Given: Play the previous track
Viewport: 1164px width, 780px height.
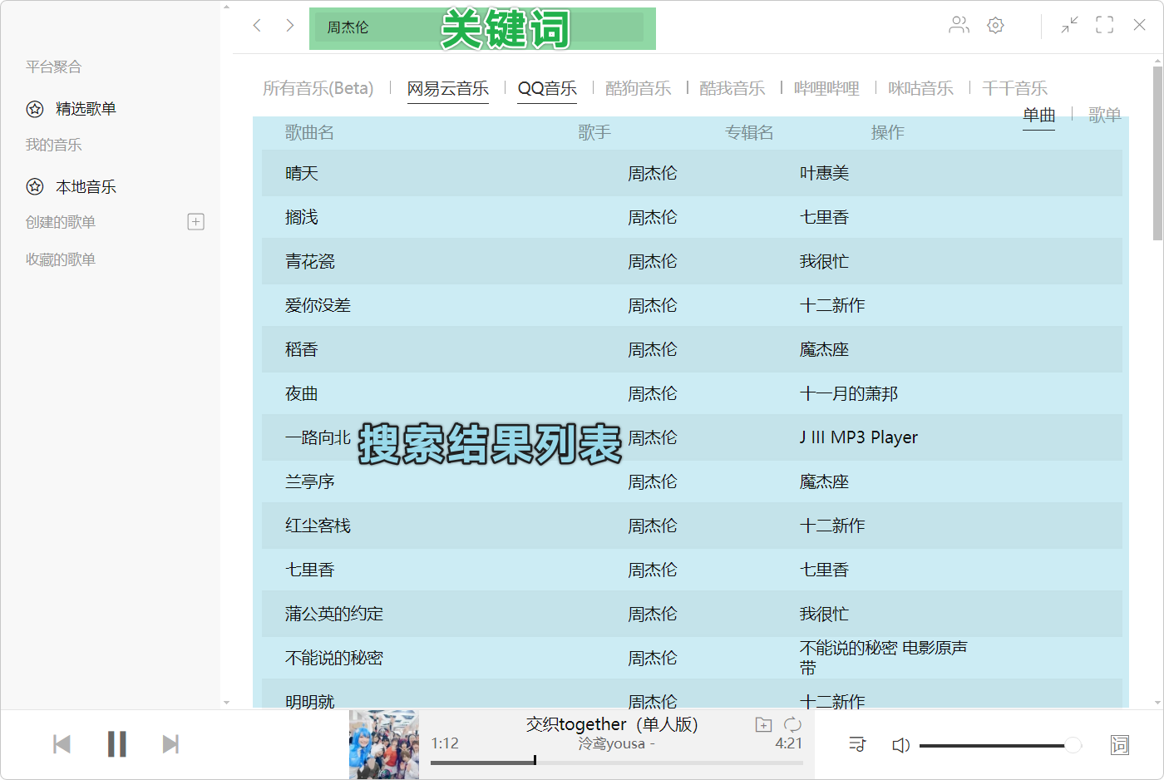Looking at the screenshot, I should [x=62, y=743].
